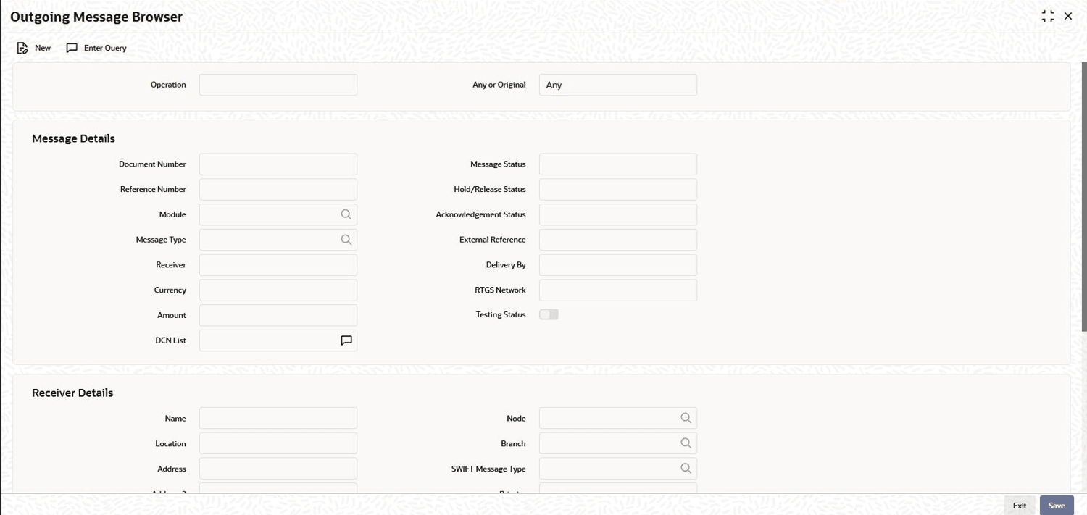
Task: Open the Message Status dropdown
Action: coord(618,164)
